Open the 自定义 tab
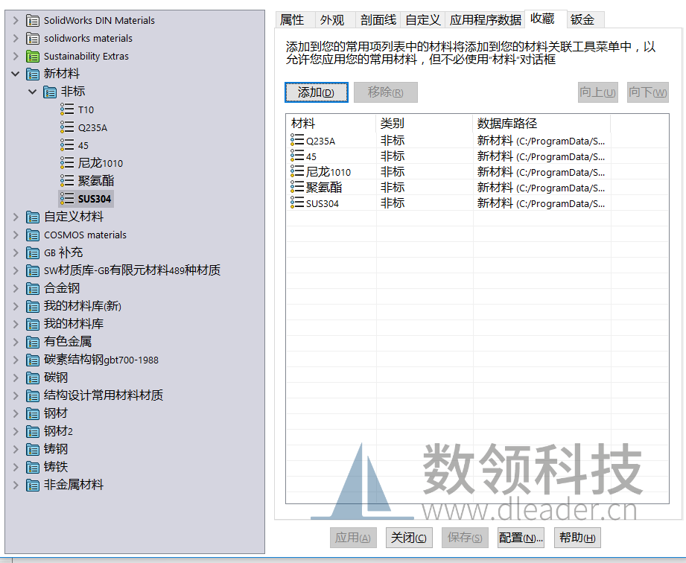 422,19
